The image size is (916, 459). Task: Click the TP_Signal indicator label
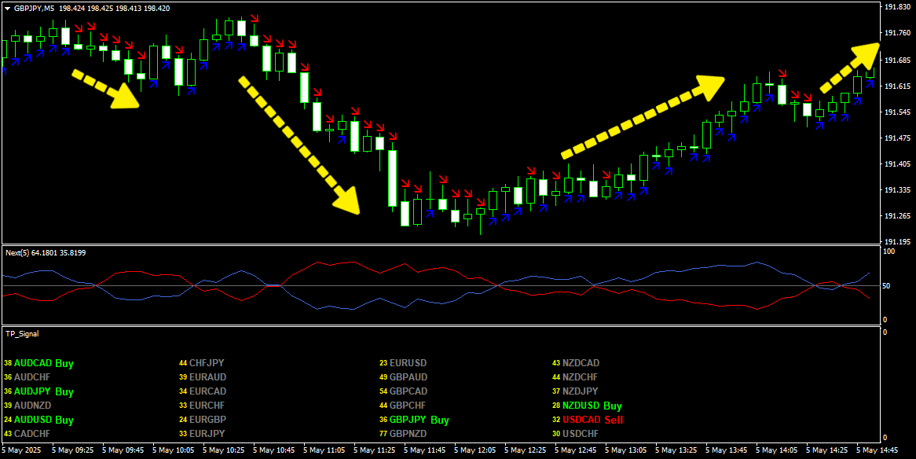pyautogui.click(x=22, y=334)
